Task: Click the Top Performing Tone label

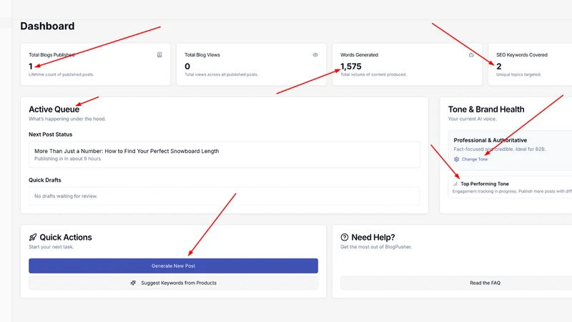Action: (x=485, y=184)
